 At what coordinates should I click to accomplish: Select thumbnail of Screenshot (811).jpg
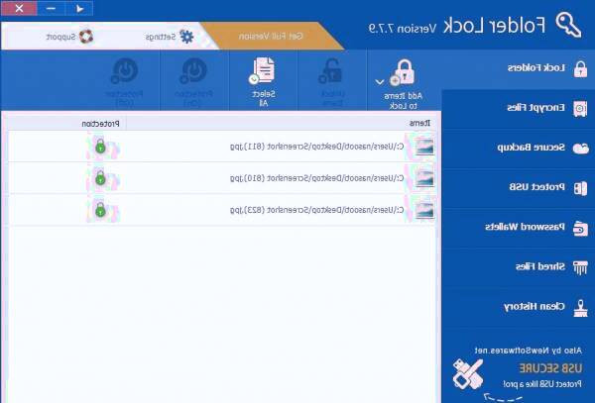point(424,147)
